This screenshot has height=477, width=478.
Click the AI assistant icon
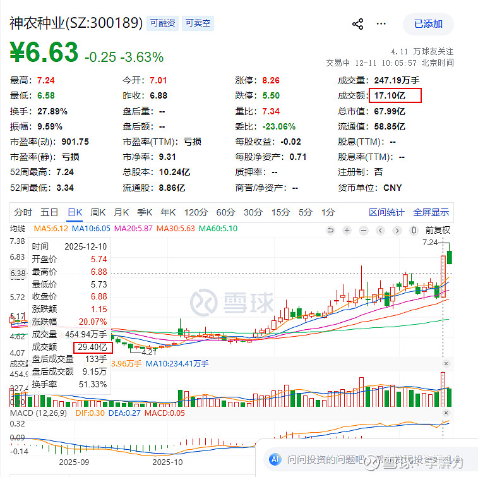pos(275,459)
